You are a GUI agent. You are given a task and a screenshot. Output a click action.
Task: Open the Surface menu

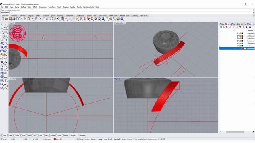click(23, 7)
